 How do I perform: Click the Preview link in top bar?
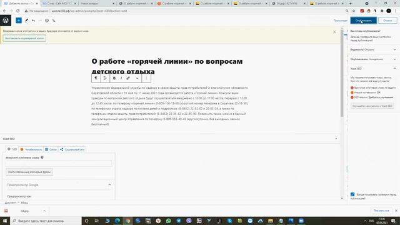pos(341,21)
